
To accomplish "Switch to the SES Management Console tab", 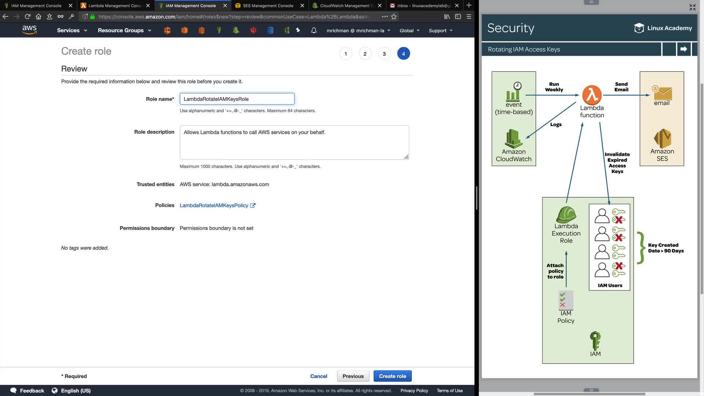I will pyautogui.click(x=268, y=5).
